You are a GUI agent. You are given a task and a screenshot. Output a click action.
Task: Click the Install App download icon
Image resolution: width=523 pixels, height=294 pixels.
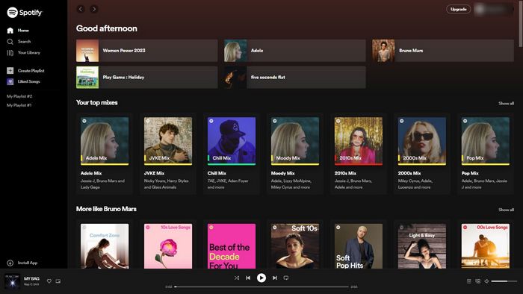pyautogui.click(x=10, y=263)
